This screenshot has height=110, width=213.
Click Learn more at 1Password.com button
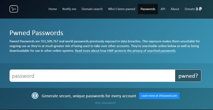159,96
